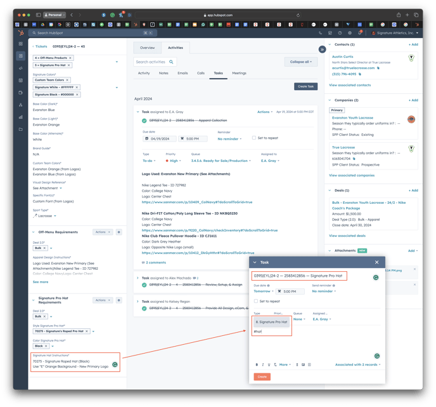
Task: Enable Set to repeat on April task
Action: pos(254,138)
